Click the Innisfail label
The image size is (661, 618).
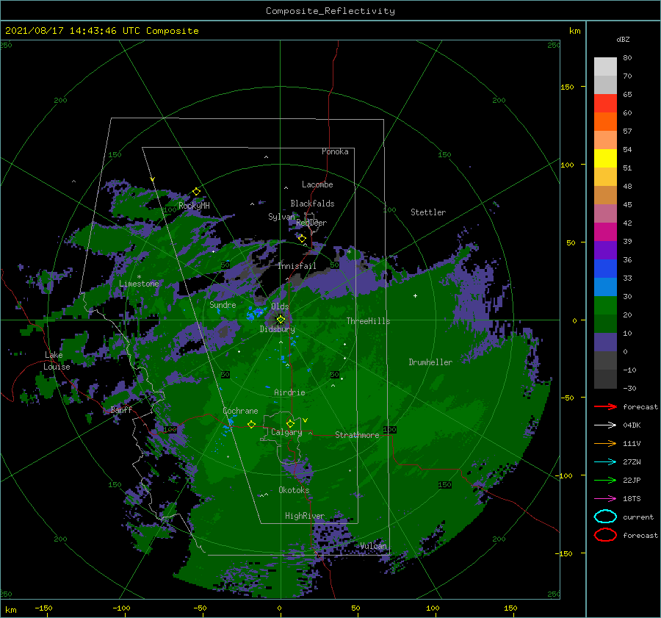tap(297, 266)
